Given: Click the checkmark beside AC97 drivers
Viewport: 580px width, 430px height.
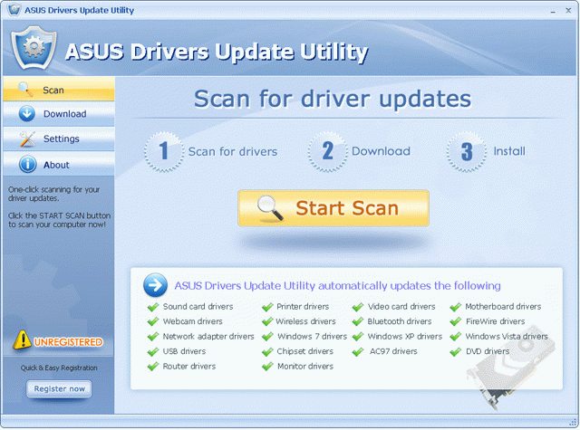Looking at the screenshot, I should pos(358,351).
